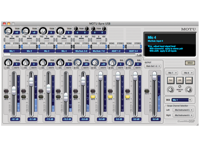
Task: Click the Mic 4 fader handle
Action: click(66, 97)
